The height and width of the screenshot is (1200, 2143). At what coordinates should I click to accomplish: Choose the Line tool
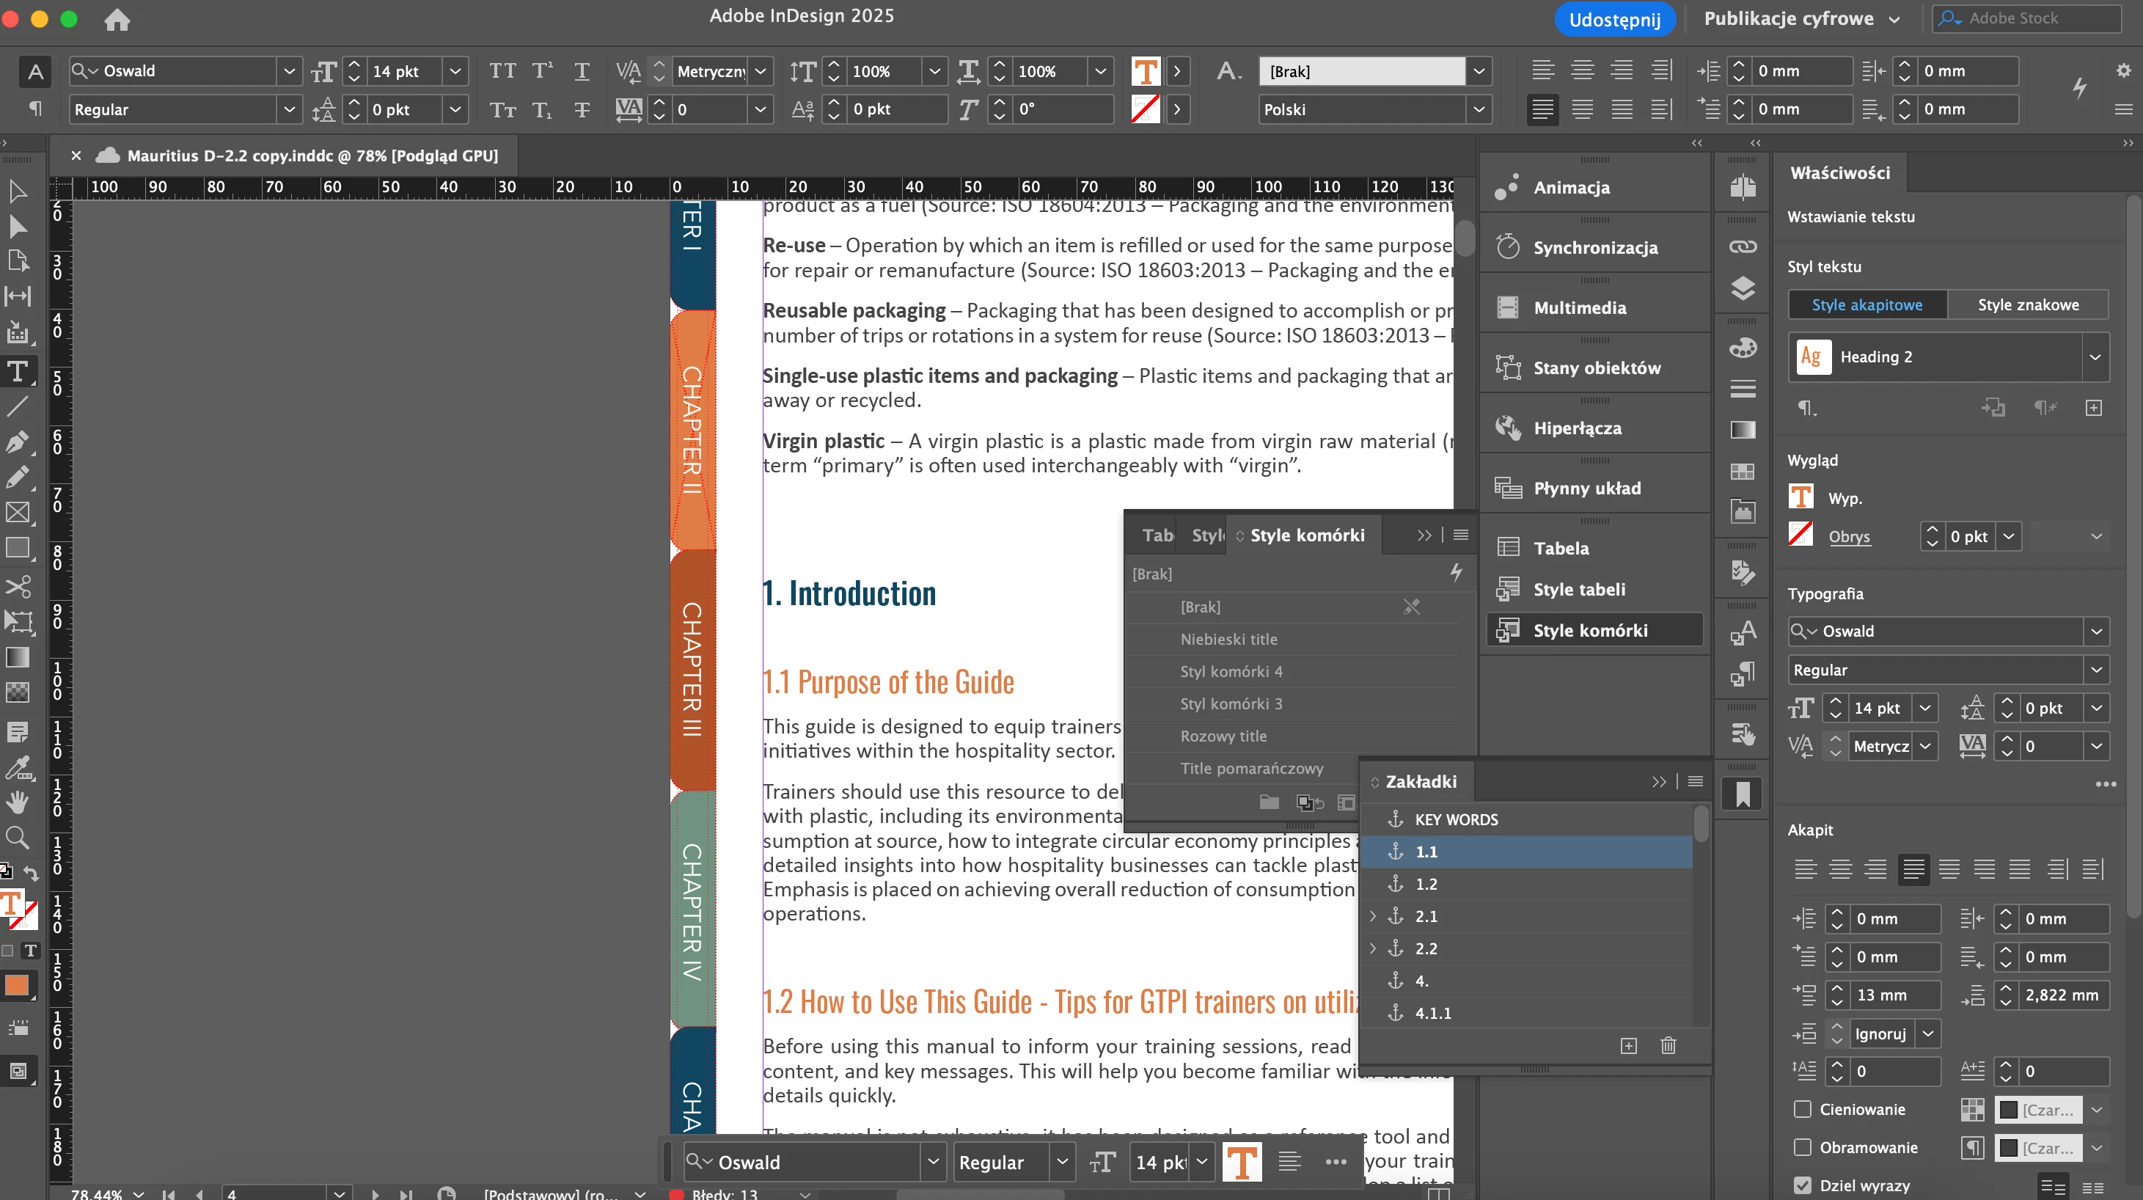(18, 406)
